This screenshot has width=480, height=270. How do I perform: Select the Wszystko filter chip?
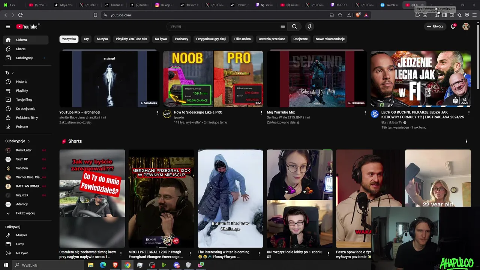tap(69, 39)
